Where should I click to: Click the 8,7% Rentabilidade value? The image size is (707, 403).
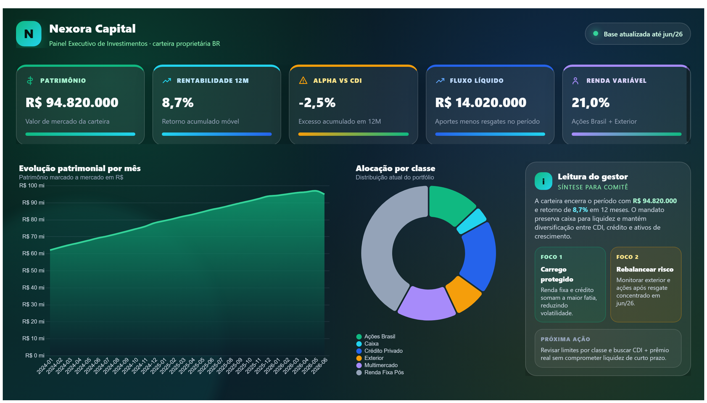point(178,102)
